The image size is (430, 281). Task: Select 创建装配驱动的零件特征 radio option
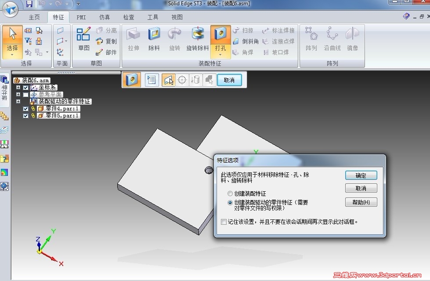(230, 203)
